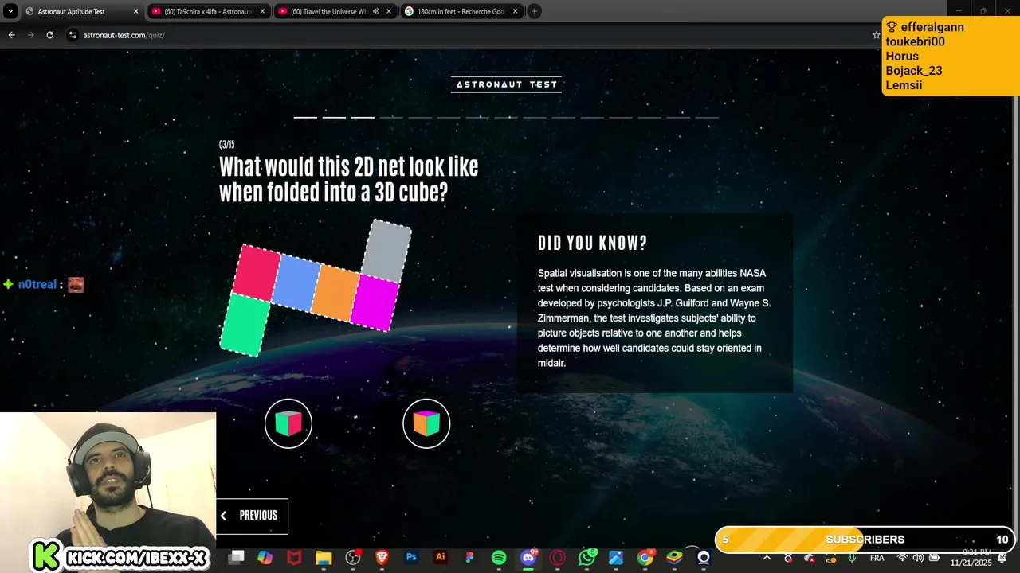Switch the FRA keyboard language
This screenshot has width=1020, height=573.
877,559
